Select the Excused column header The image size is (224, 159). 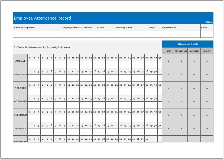[x=194, y=51]
